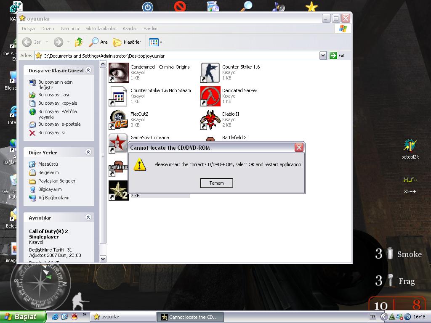Click the file list scrollbar up arrow

(x=103, y=64)
